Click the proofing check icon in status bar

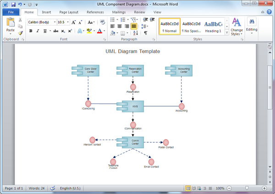click(x=53, y=188)
